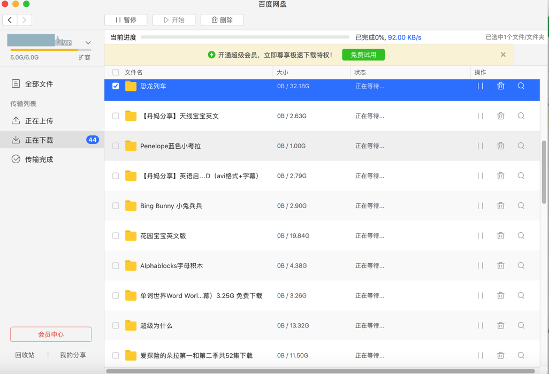Locate 恐龙列车 with the magnifier icon

[521, 86]
